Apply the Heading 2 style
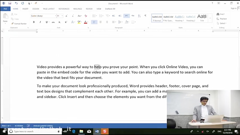 [x=191, y=18]
